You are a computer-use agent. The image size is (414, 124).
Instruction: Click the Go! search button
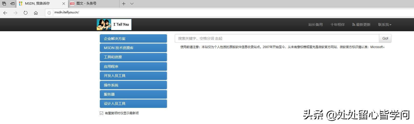click(x=385, y=38)
